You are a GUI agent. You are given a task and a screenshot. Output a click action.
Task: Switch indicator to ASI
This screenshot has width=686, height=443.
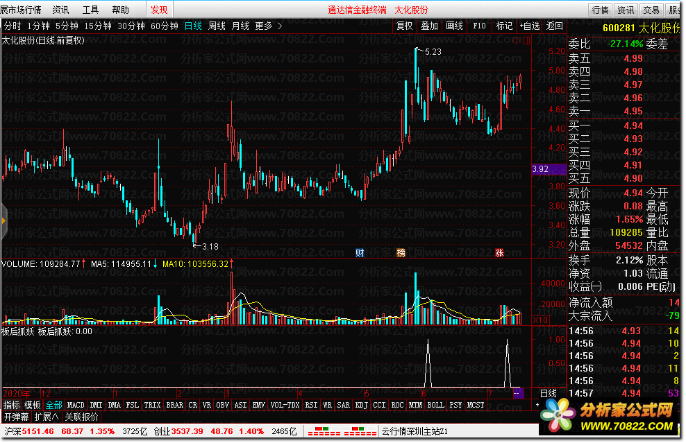coord(241,405)
